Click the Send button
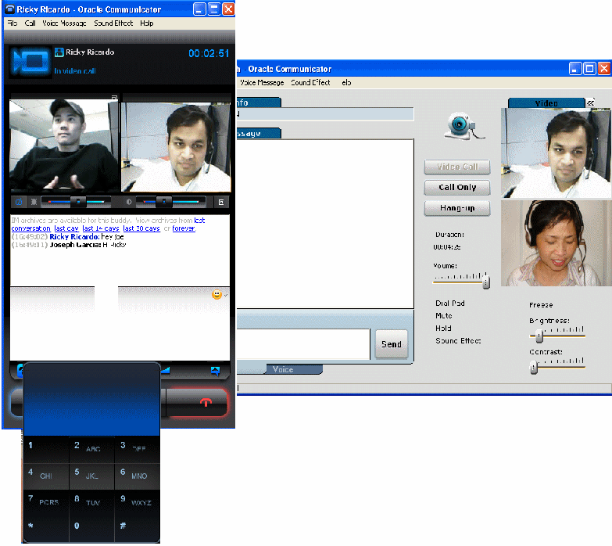The image size is (612, 546). tap(391, 344)
